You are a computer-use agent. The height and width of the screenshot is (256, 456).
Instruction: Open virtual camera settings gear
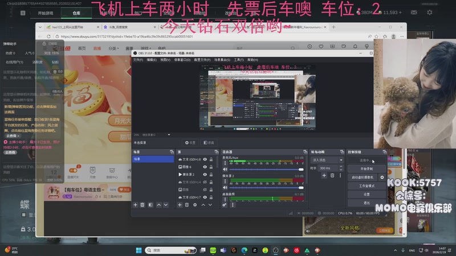pyautogui.click(x=382, y=177)
